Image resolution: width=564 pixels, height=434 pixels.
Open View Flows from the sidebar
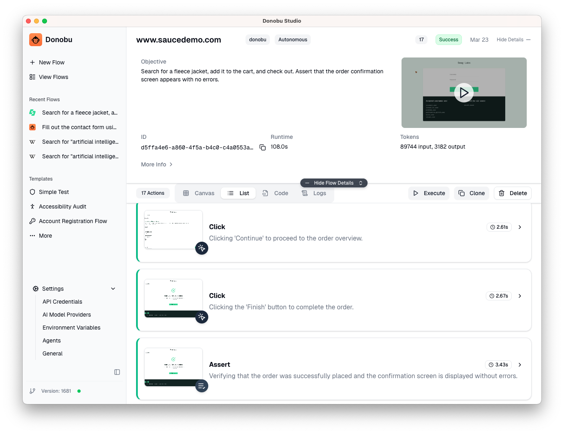(53, 77)
